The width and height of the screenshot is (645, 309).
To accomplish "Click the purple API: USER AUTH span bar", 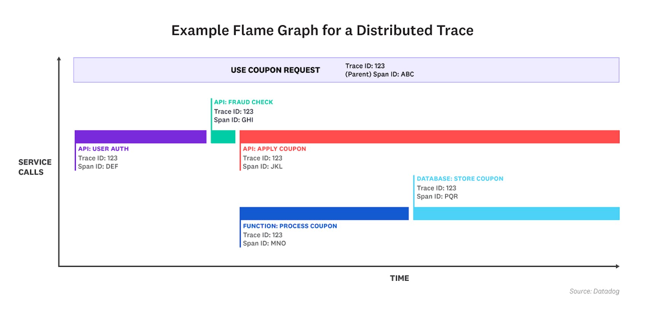I will tap(140, 137).
